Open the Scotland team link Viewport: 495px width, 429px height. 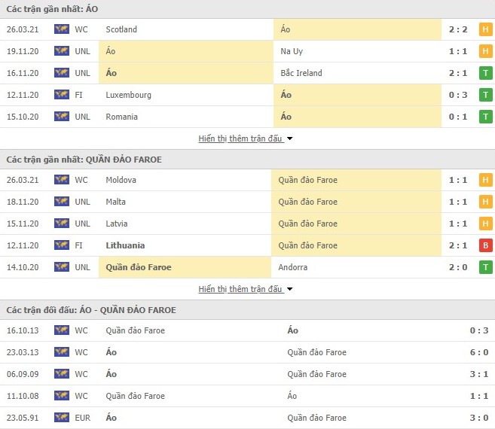[x=121, y=29]
